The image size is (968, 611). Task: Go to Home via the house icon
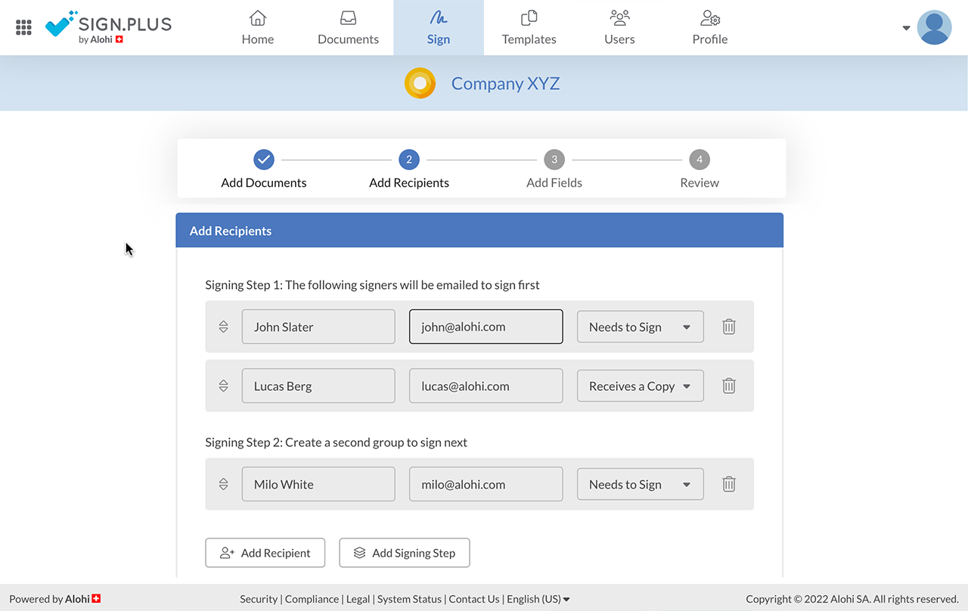(257, 17)
